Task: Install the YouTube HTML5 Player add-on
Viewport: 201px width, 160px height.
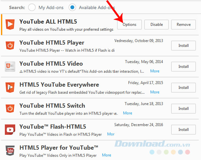Action: [x=184, y=46]
